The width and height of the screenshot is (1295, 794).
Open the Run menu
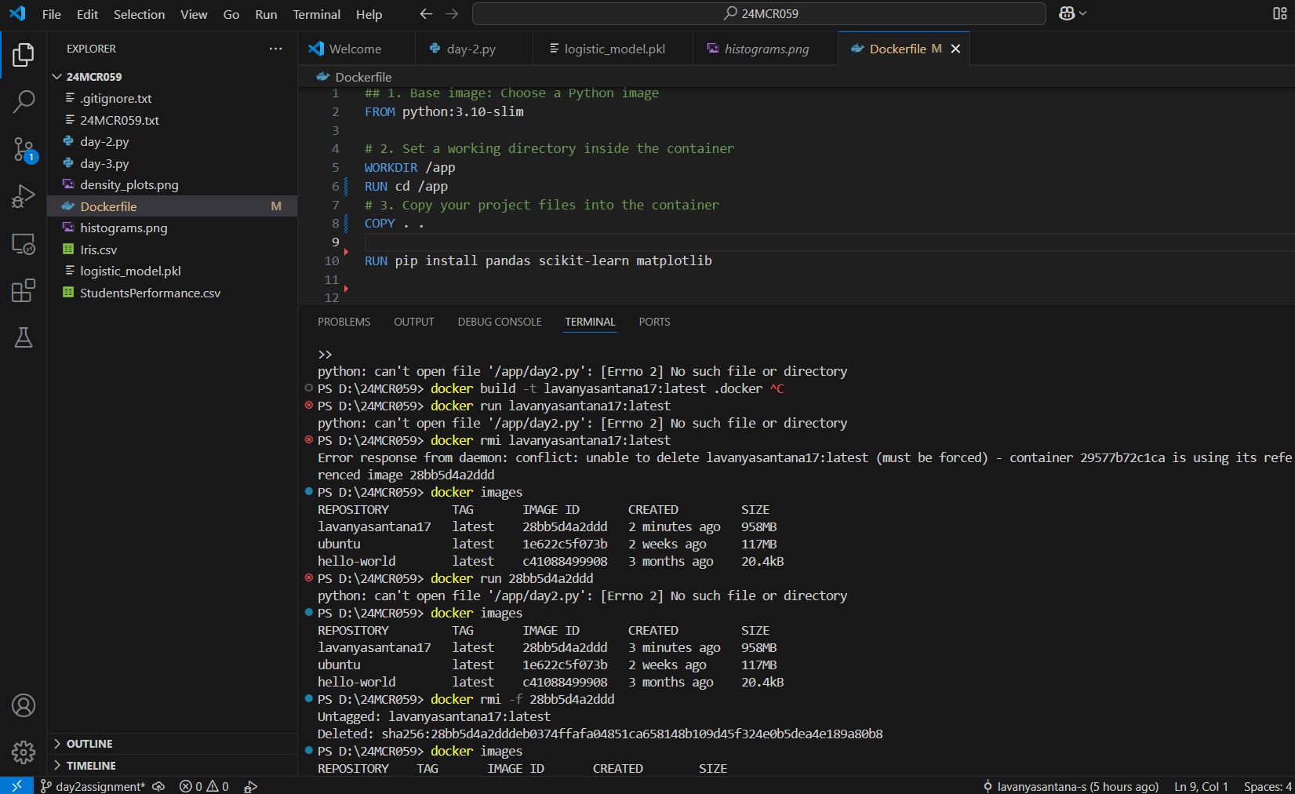click(266, 14)
